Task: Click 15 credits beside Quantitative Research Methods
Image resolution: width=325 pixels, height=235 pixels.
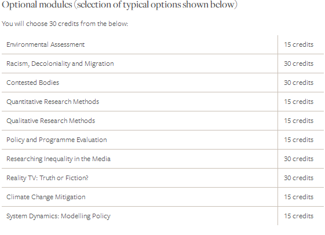Action: click(299, 102)
